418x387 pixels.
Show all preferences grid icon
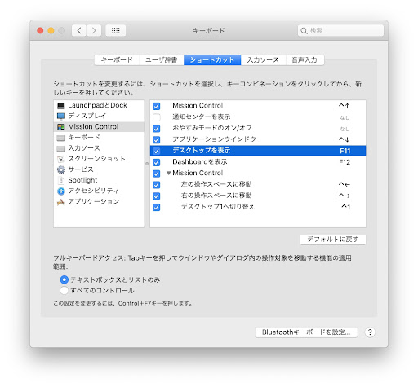coord(116,30)
